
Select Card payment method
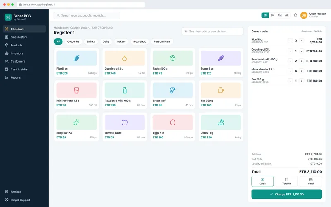(311, 181)
